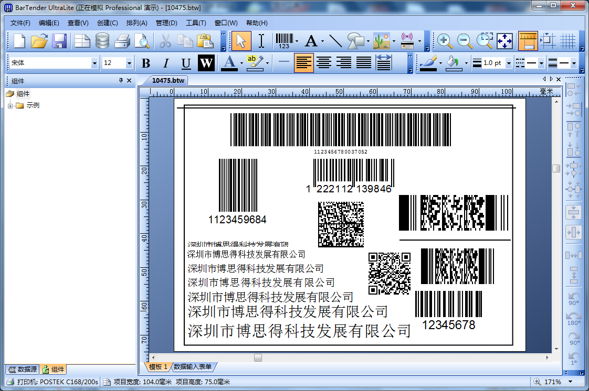Cut selection with scissors icon
Screen dimensions: 589x391
(165, 41)
